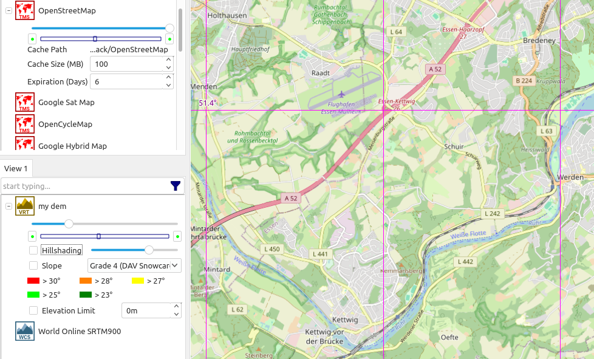The image size is (594, 359).
Task: Click the Google Hybrid Map icon
Action: (24, 145)
